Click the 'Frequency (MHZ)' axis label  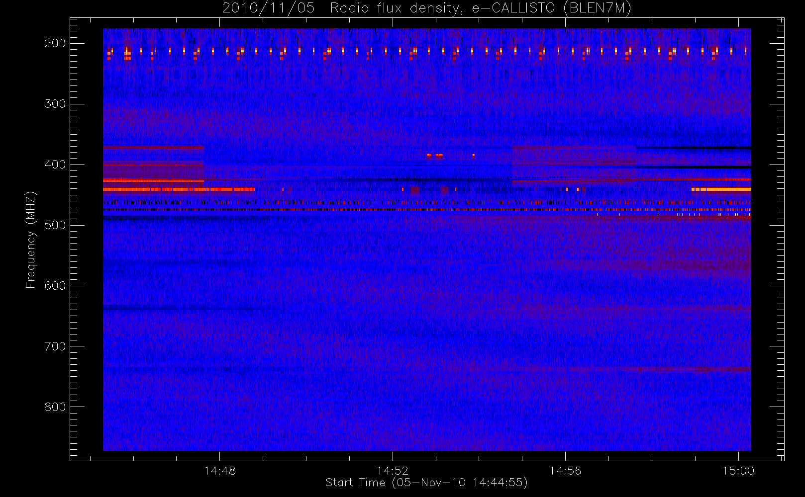[31, 240]
